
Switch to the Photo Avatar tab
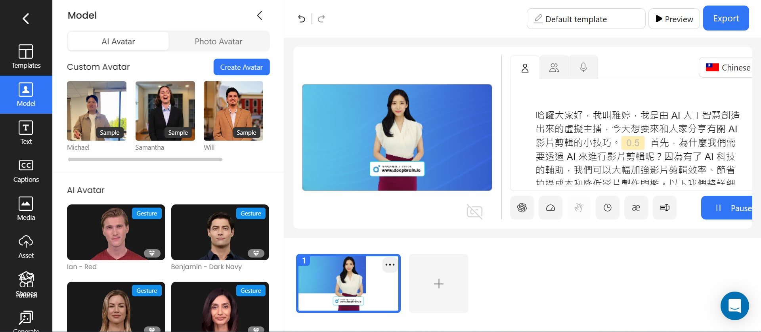218,41
